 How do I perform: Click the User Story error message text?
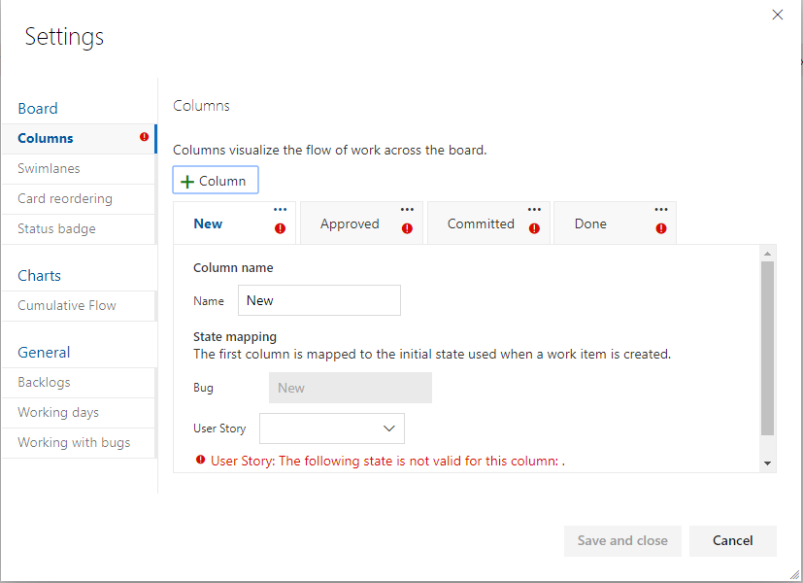(x=387, y=462)
